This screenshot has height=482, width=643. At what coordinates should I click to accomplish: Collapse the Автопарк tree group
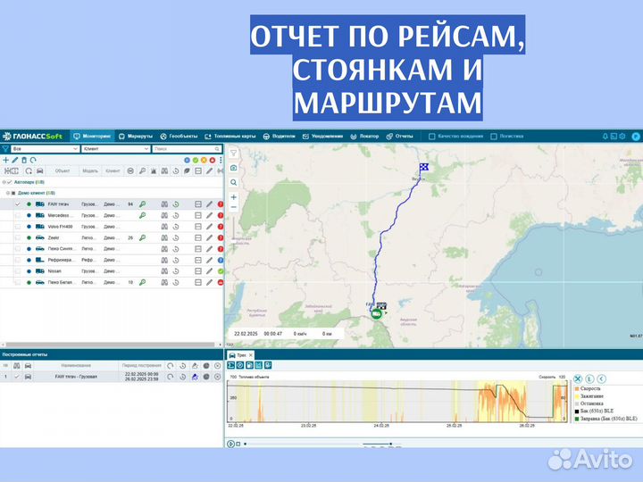(4, 182)
